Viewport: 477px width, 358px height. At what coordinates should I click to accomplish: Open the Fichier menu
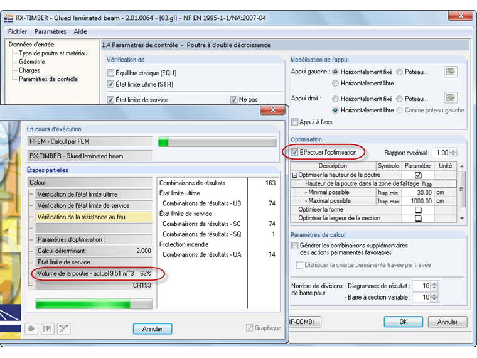(18, 31)
